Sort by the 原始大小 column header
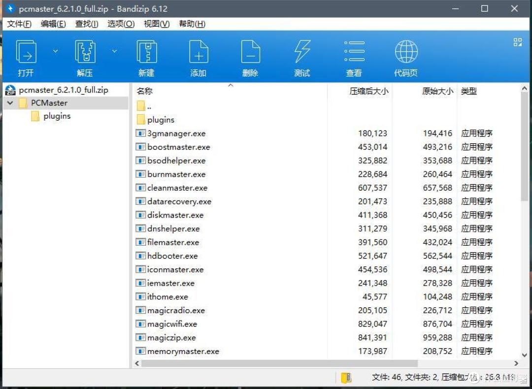Image resolution: width=532 pixels, height=389 pixels. 437,91
